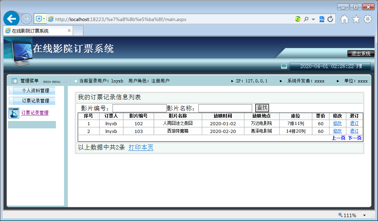The height and width of the screenshot is (221, 378).
Task: Open browser Tools gear icon
Action: [x=368, y=19]
